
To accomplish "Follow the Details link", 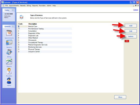I will pyautogui.click(x=136, y=10).
